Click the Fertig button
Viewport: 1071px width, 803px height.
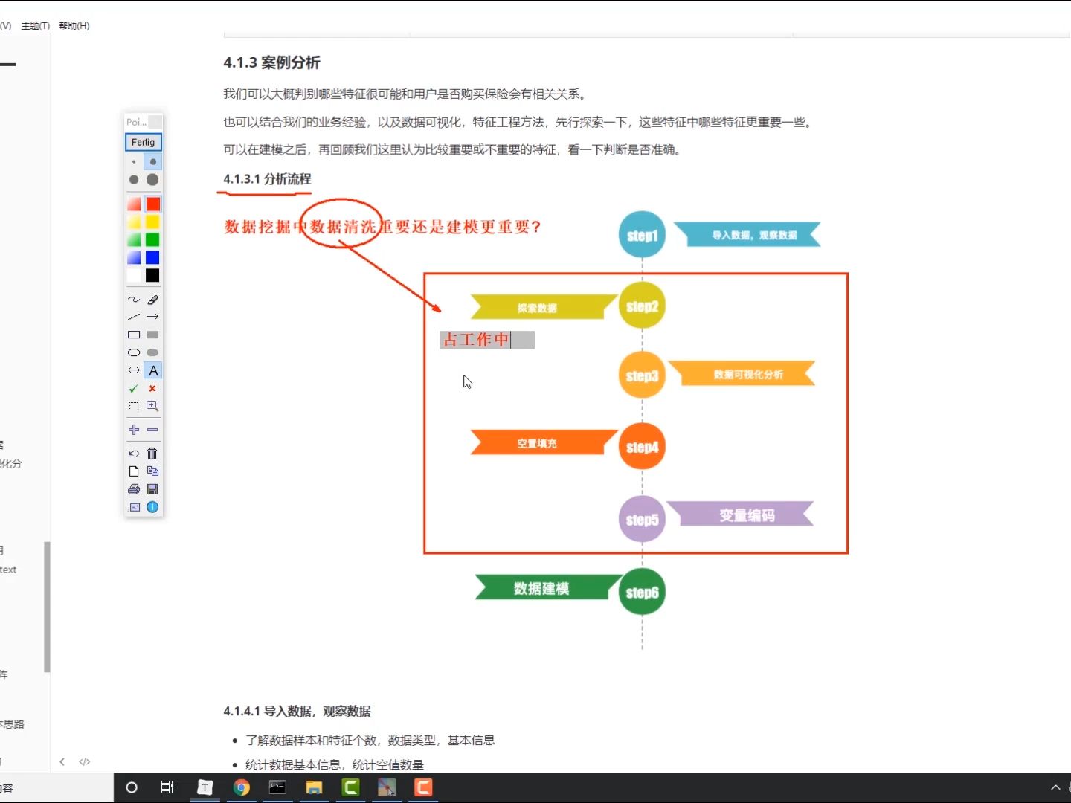click(x=143, y=142)
